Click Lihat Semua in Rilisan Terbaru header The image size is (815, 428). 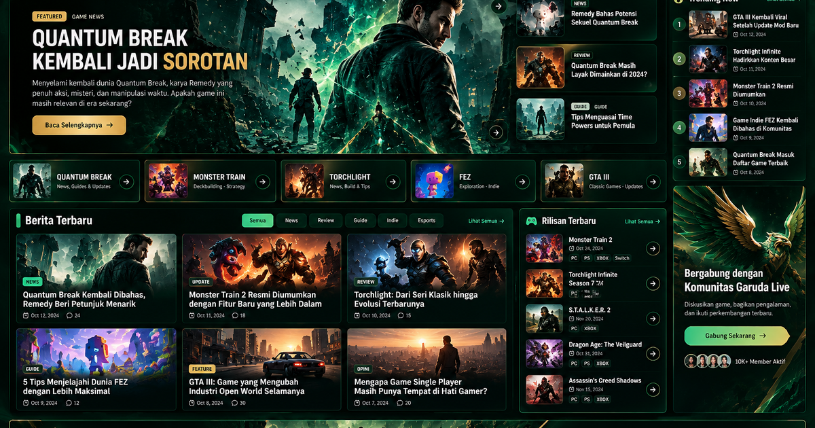pyautogui.click(x=642, y=221)
